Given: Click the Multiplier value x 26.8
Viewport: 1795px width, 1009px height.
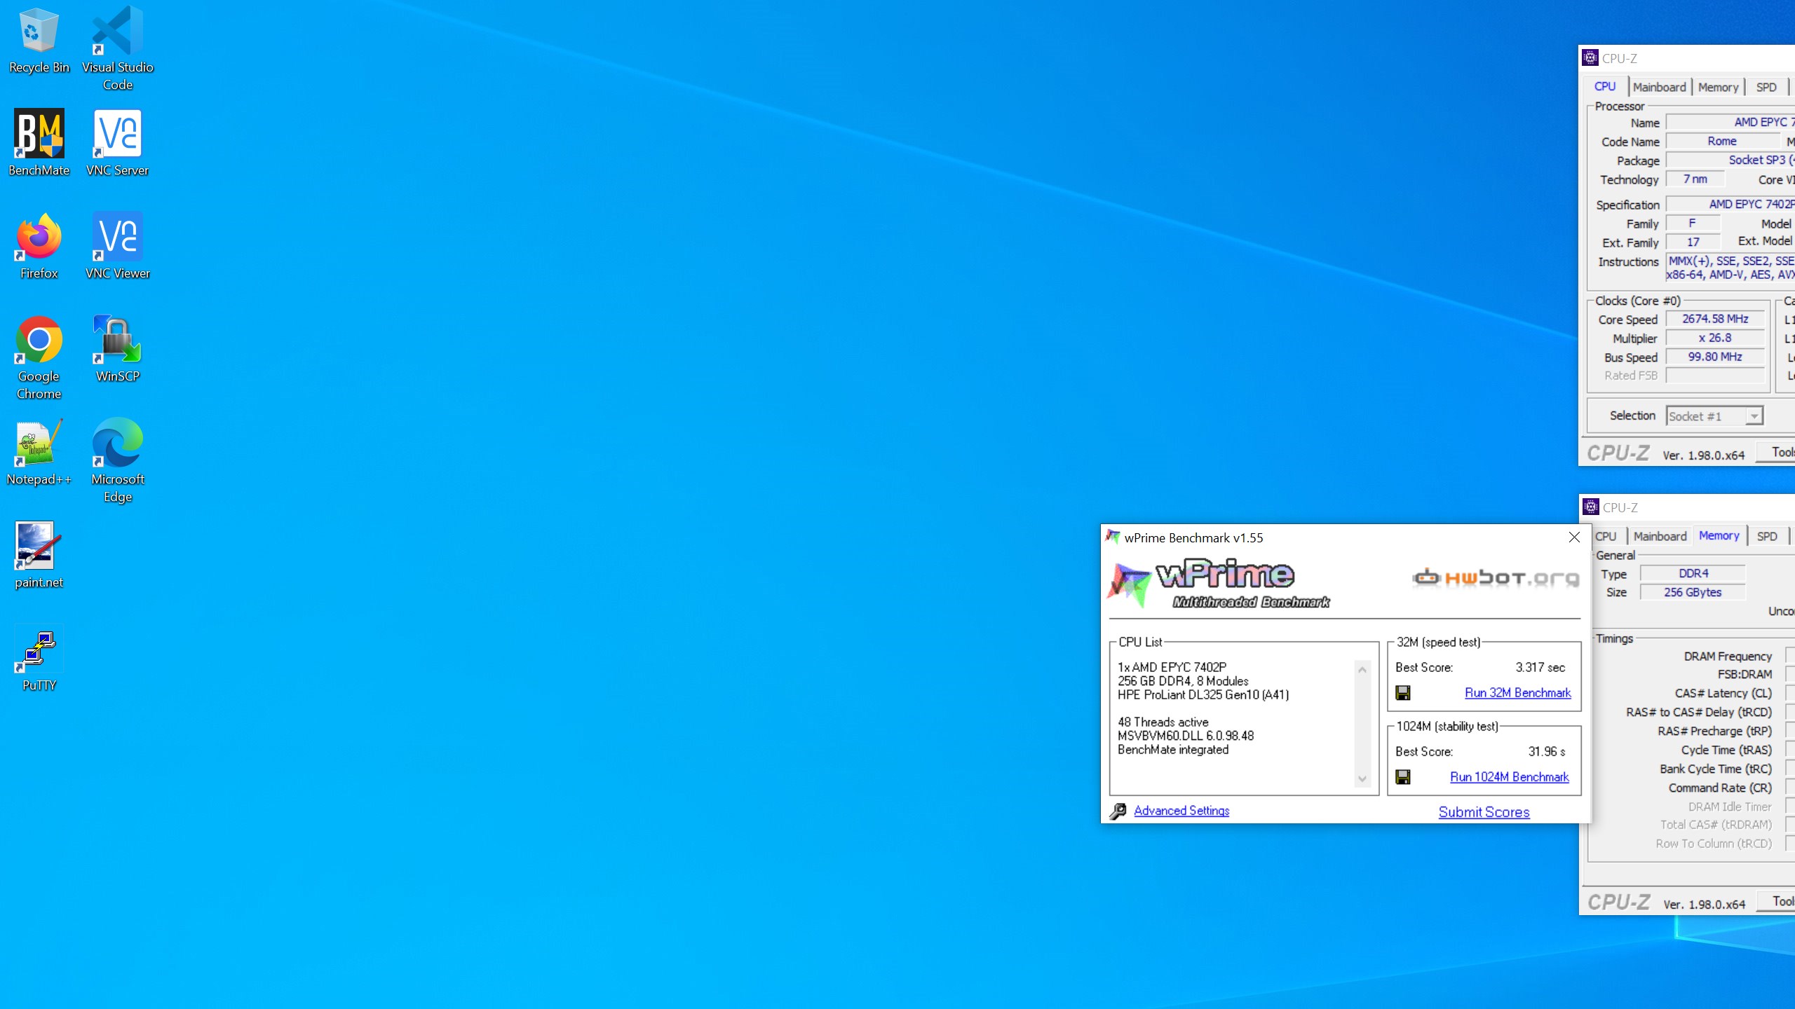Looking at the screenshot, I should (1715, 338).
